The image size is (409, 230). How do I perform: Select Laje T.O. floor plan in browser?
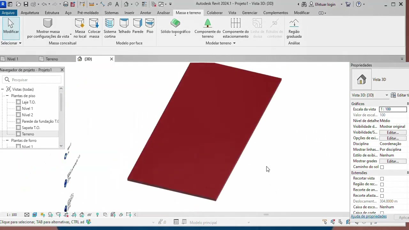(x=29, y=102)
